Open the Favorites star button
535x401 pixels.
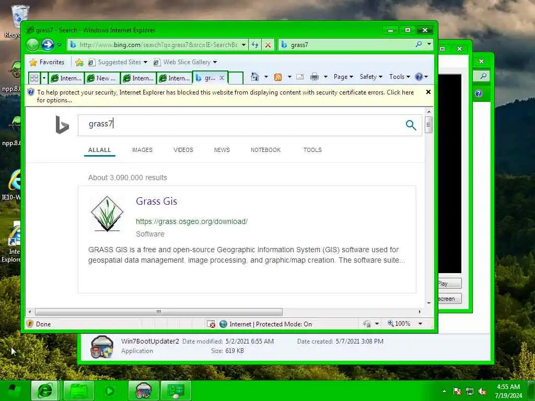[47, 62]
